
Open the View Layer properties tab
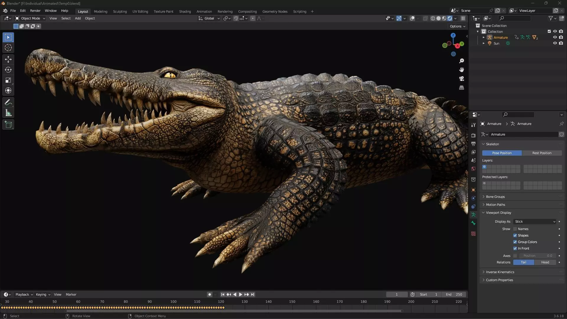coord(473,152)
